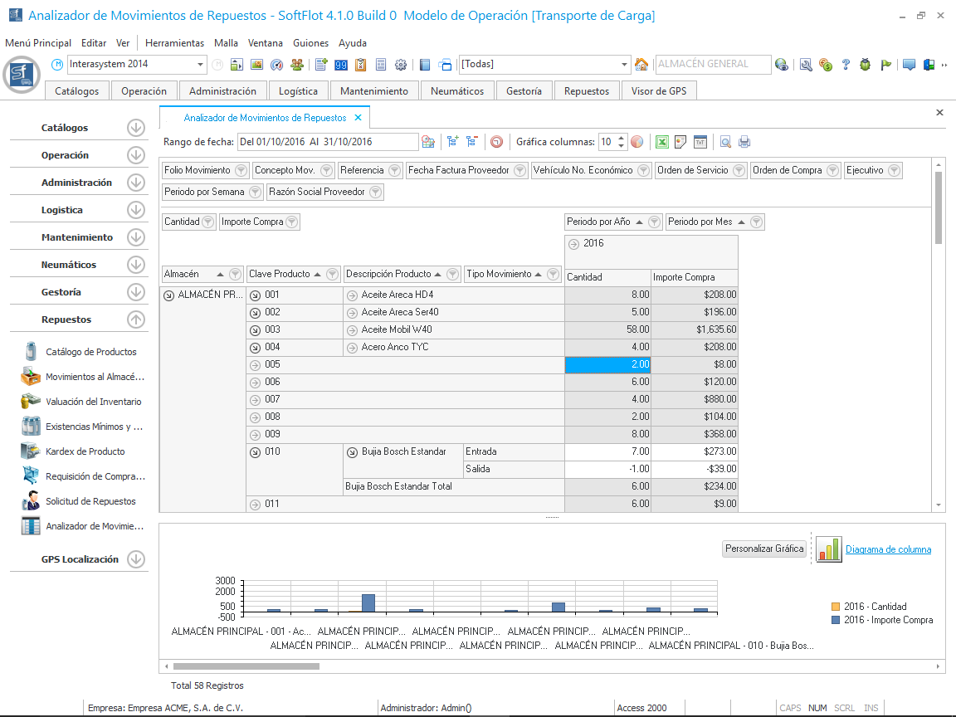This screenshot has width=956, height=717.
Task: Toggle the Periodo por Año filter button
Action: tap(654, 222)
